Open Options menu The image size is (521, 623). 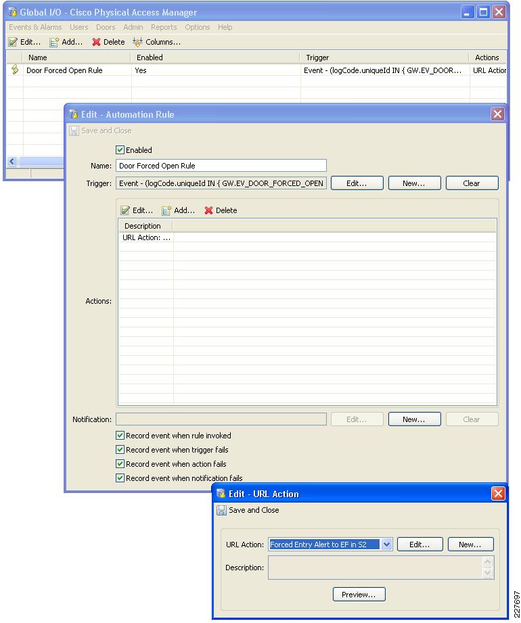pos(198,27)
